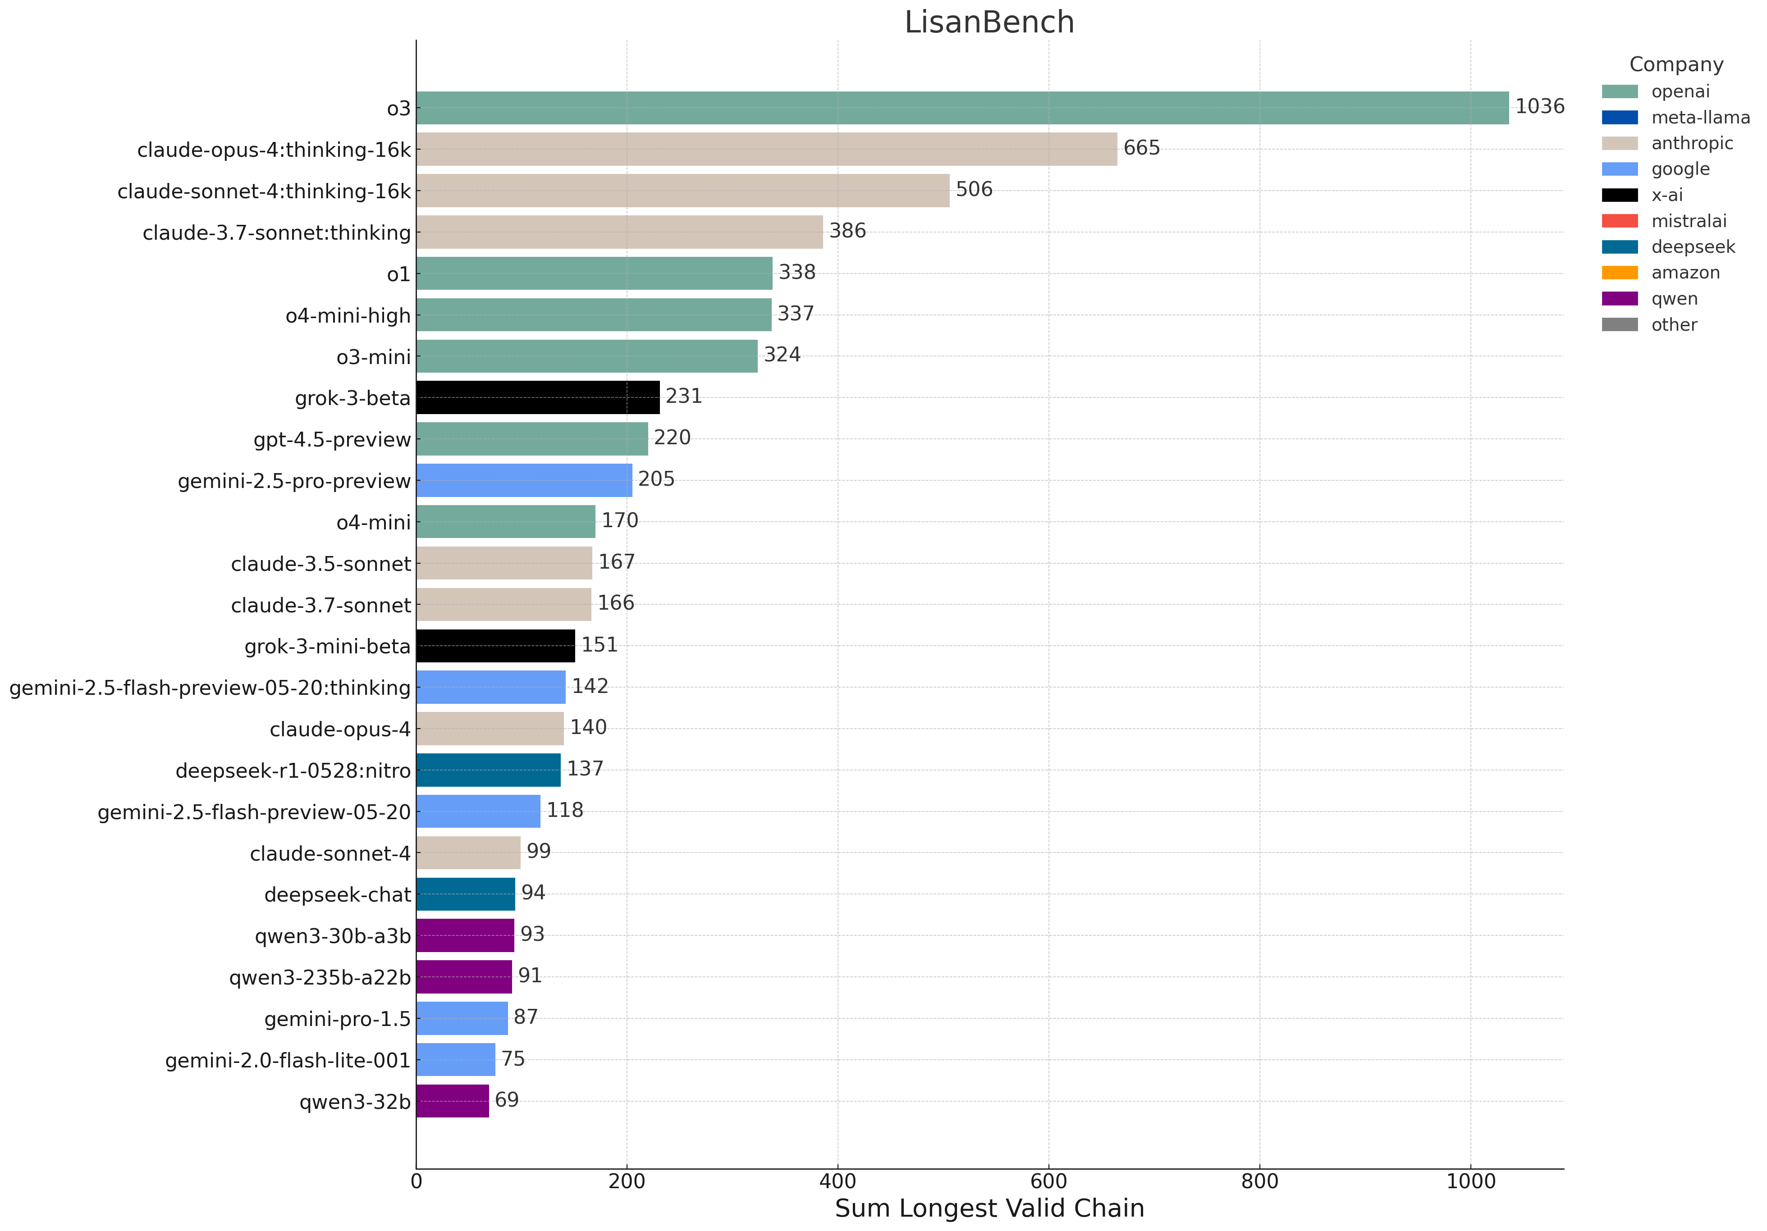Select the deepseek-r1-0528:nitro bar
The height and width of the screenshot is (1231, 1767).
click(x=489, y=770)
